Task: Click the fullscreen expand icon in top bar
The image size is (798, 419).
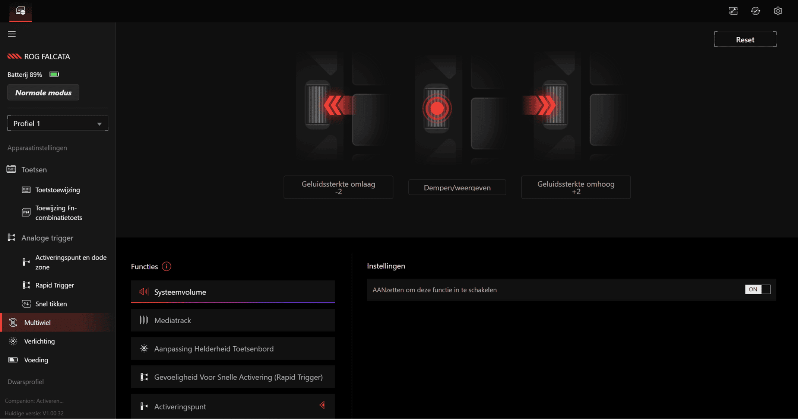Action: 733,11
